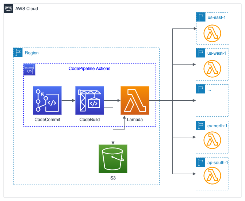Click the flag icon of eu-north-1

(x=200, y=125)
